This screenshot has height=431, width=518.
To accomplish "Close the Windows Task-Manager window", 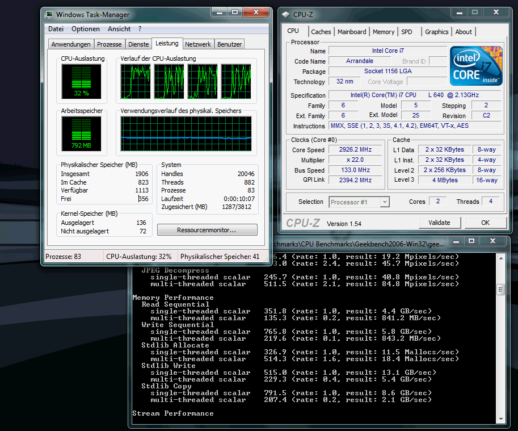I will [x=256, y=12].
